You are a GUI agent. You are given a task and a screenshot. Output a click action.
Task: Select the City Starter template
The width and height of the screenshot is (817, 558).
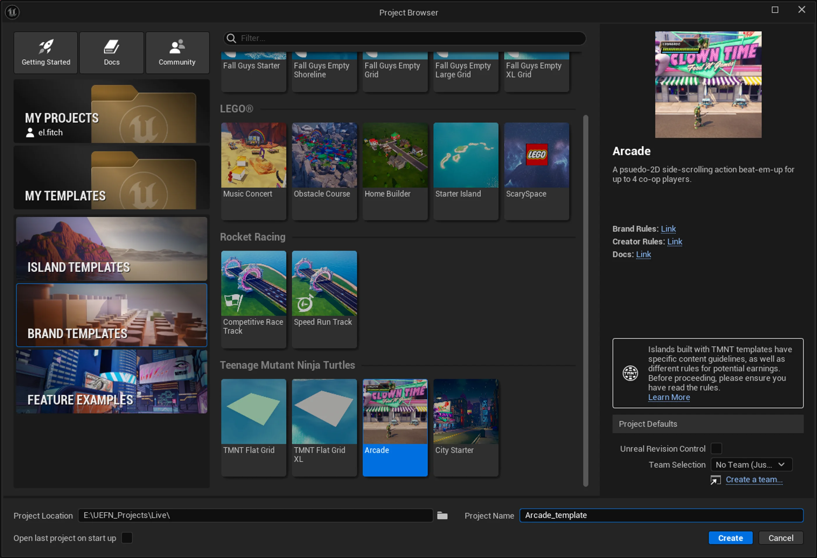click(466, 427)
